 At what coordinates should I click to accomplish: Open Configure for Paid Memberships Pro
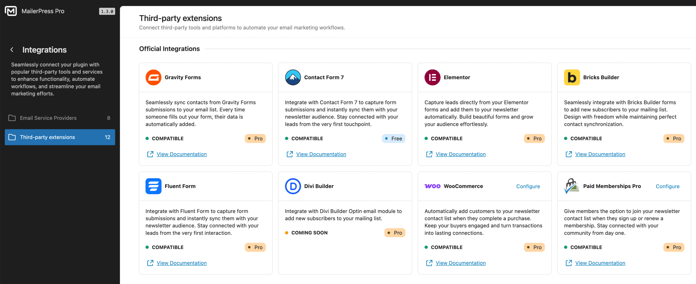click(667, 186)
